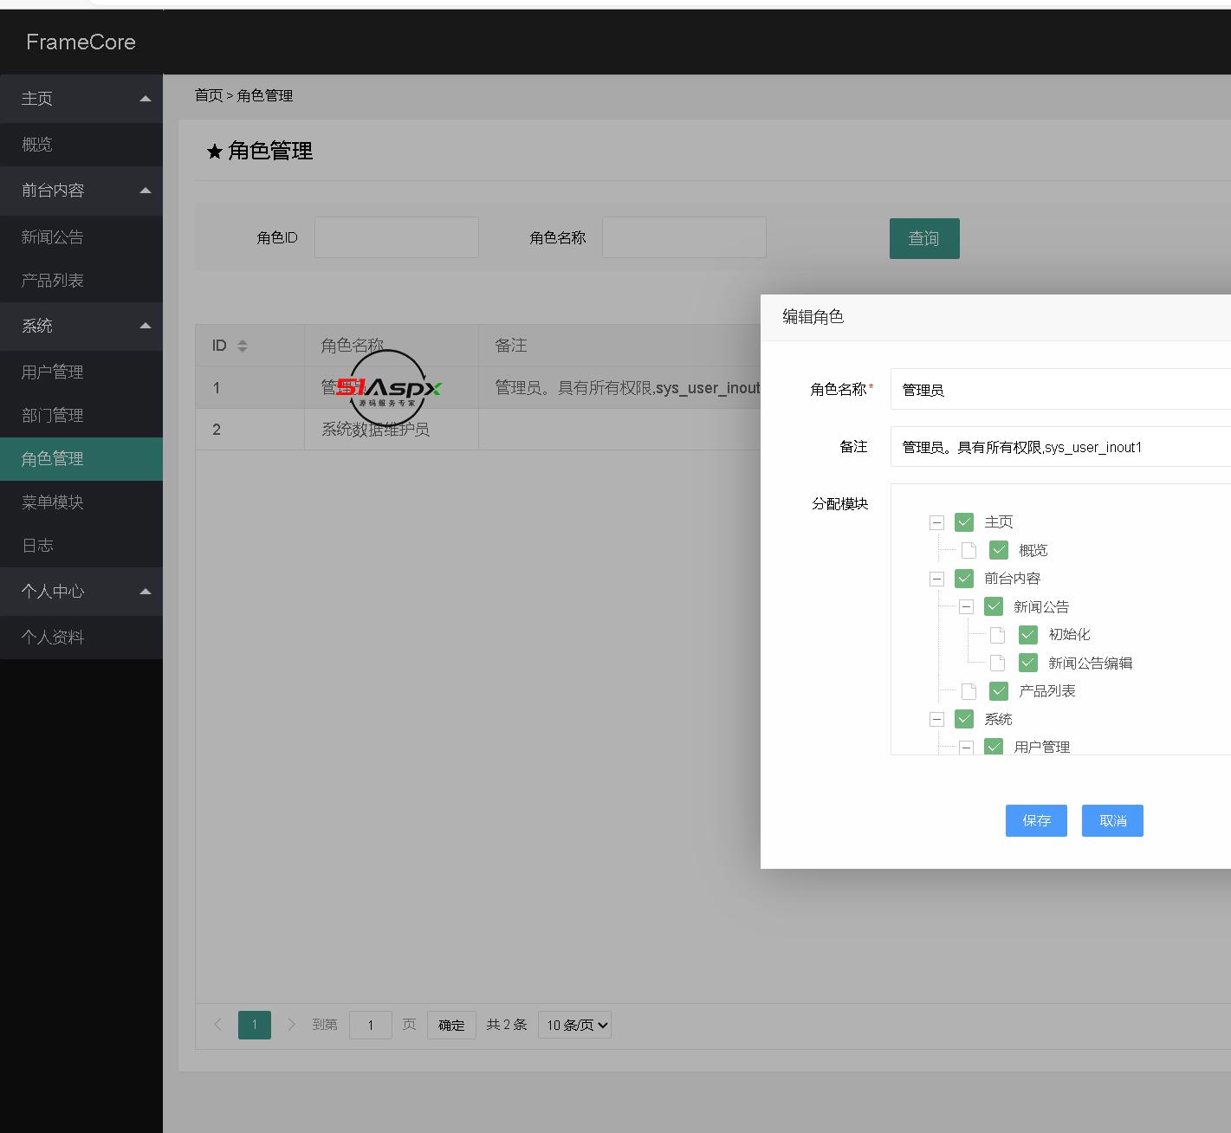The height and width of the screenshot is (1133, 1231).
Task: Open 新闻公告 in the sidebar
Action: point(81,236)
